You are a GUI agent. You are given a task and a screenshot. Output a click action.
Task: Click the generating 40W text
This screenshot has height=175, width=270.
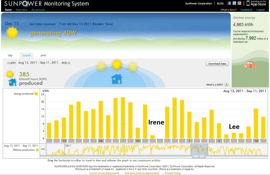tap(53, 33)
